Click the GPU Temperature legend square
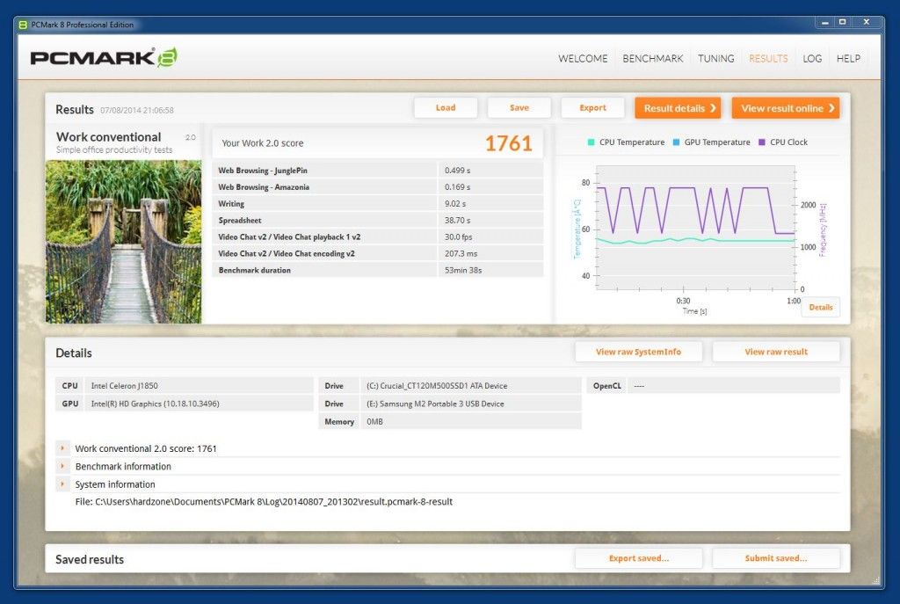900x604 pixels. point(676,142)
